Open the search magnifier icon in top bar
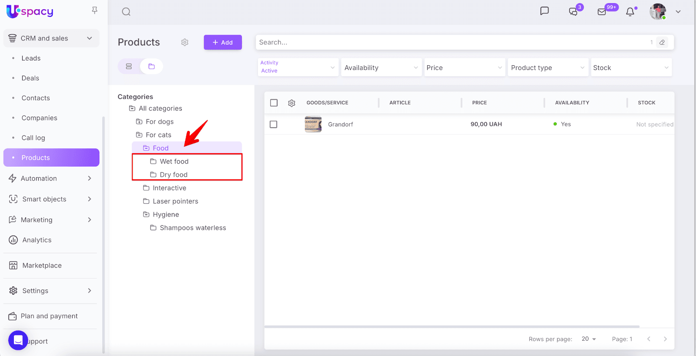Image resolution: width=696 pixels, height=356 pixels. click(x=126, y=12)
